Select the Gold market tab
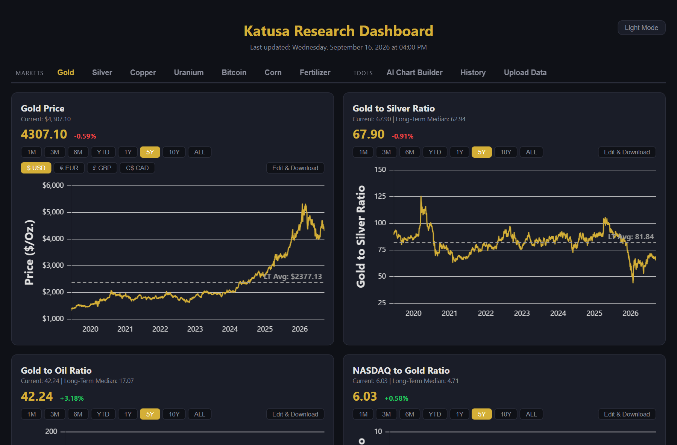 66,72
